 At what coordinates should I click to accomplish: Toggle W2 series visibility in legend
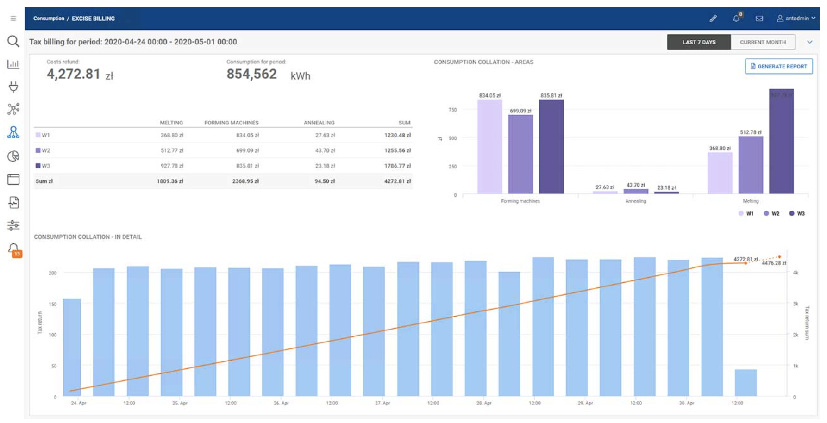771,212
